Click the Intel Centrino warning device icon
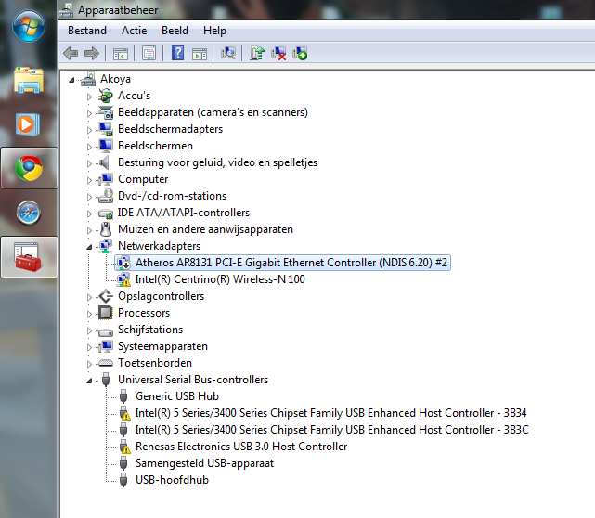The width and height of the screenshot is (595, 518). coord(123,279)
